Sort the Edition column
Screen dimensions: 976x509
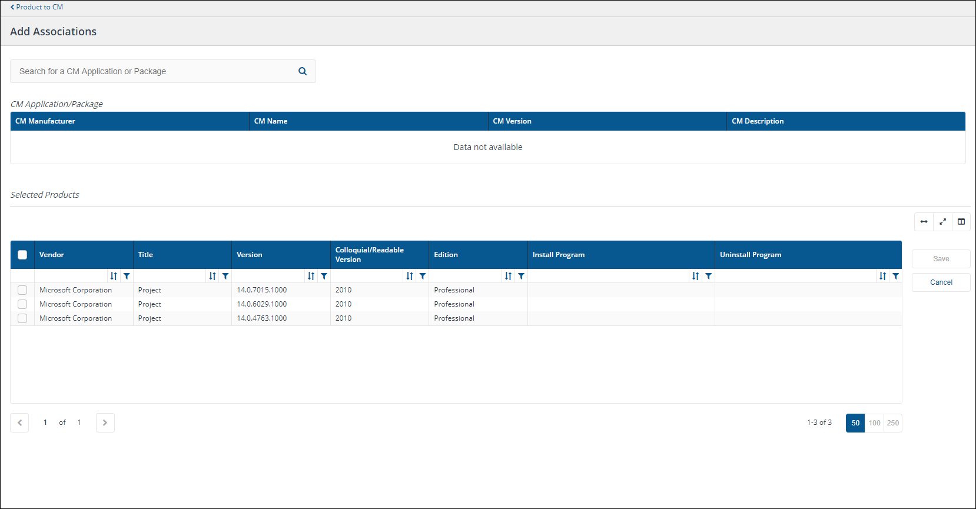508,276
